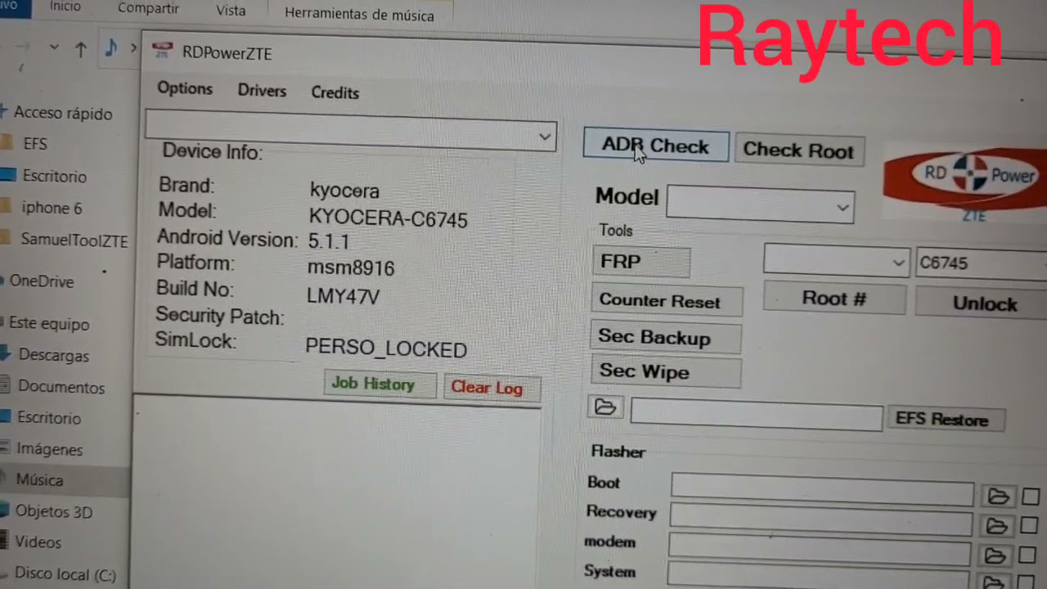Image resolution: width=1047 pixels, height=589 pixels.
Task: Click the music note icon in address bar
Action: pyautogui.click(x=111, y=48)
